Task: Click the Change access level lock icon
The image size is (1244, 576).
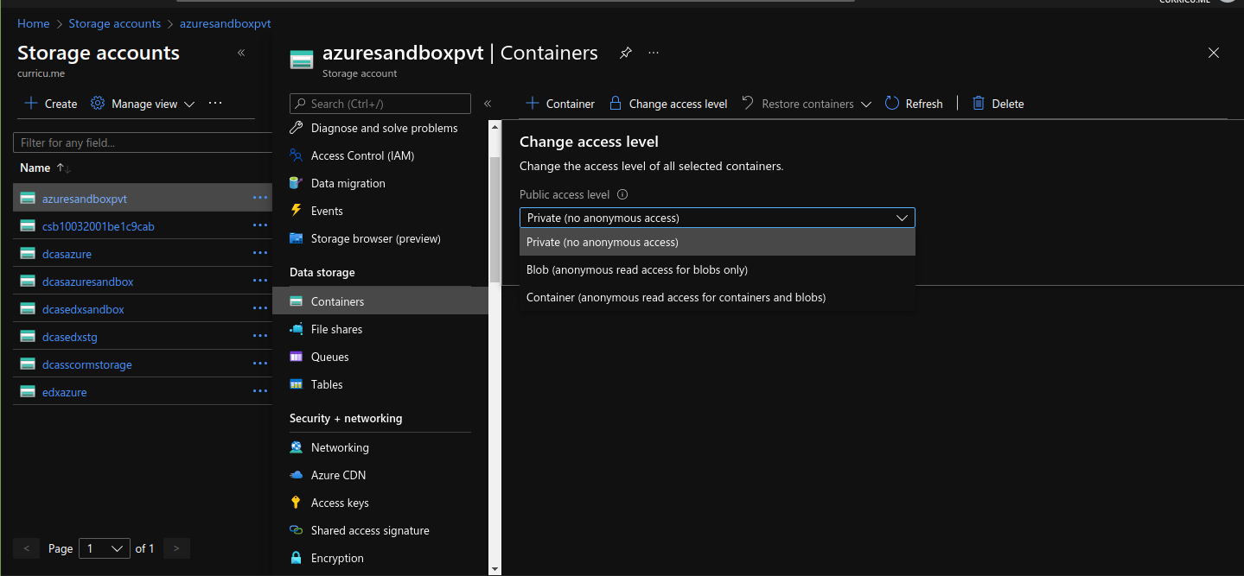Action: click(616, 104)
